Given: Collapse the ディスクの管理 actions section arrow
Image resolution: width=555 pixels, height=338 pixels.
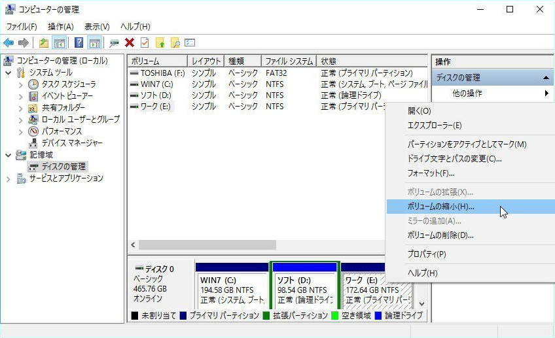Looking at the screenshot, I should 546,77.
